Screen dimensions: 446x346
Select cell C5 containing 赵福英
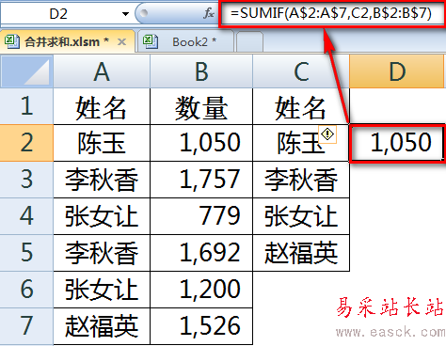click(x=301, y=253)
